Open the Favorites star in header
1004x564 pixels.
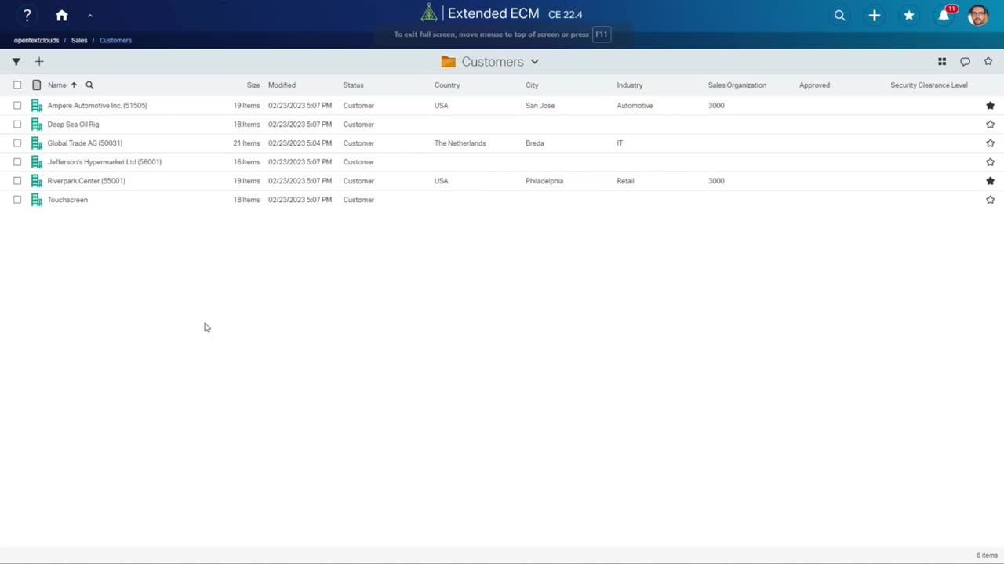908,16
